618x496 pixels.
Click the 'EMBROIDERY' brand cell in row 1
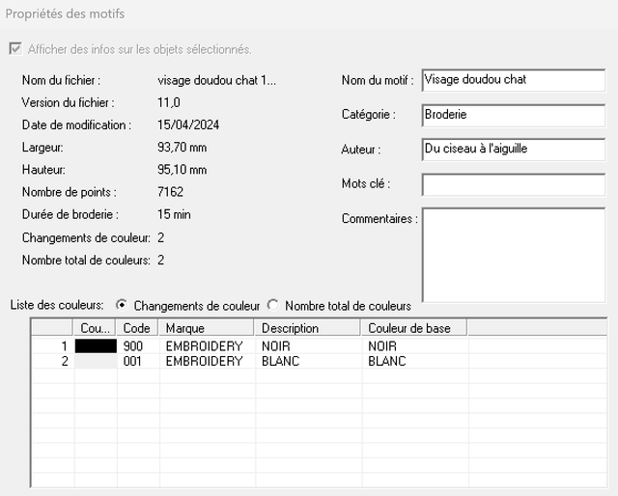(x=204, y=345)
